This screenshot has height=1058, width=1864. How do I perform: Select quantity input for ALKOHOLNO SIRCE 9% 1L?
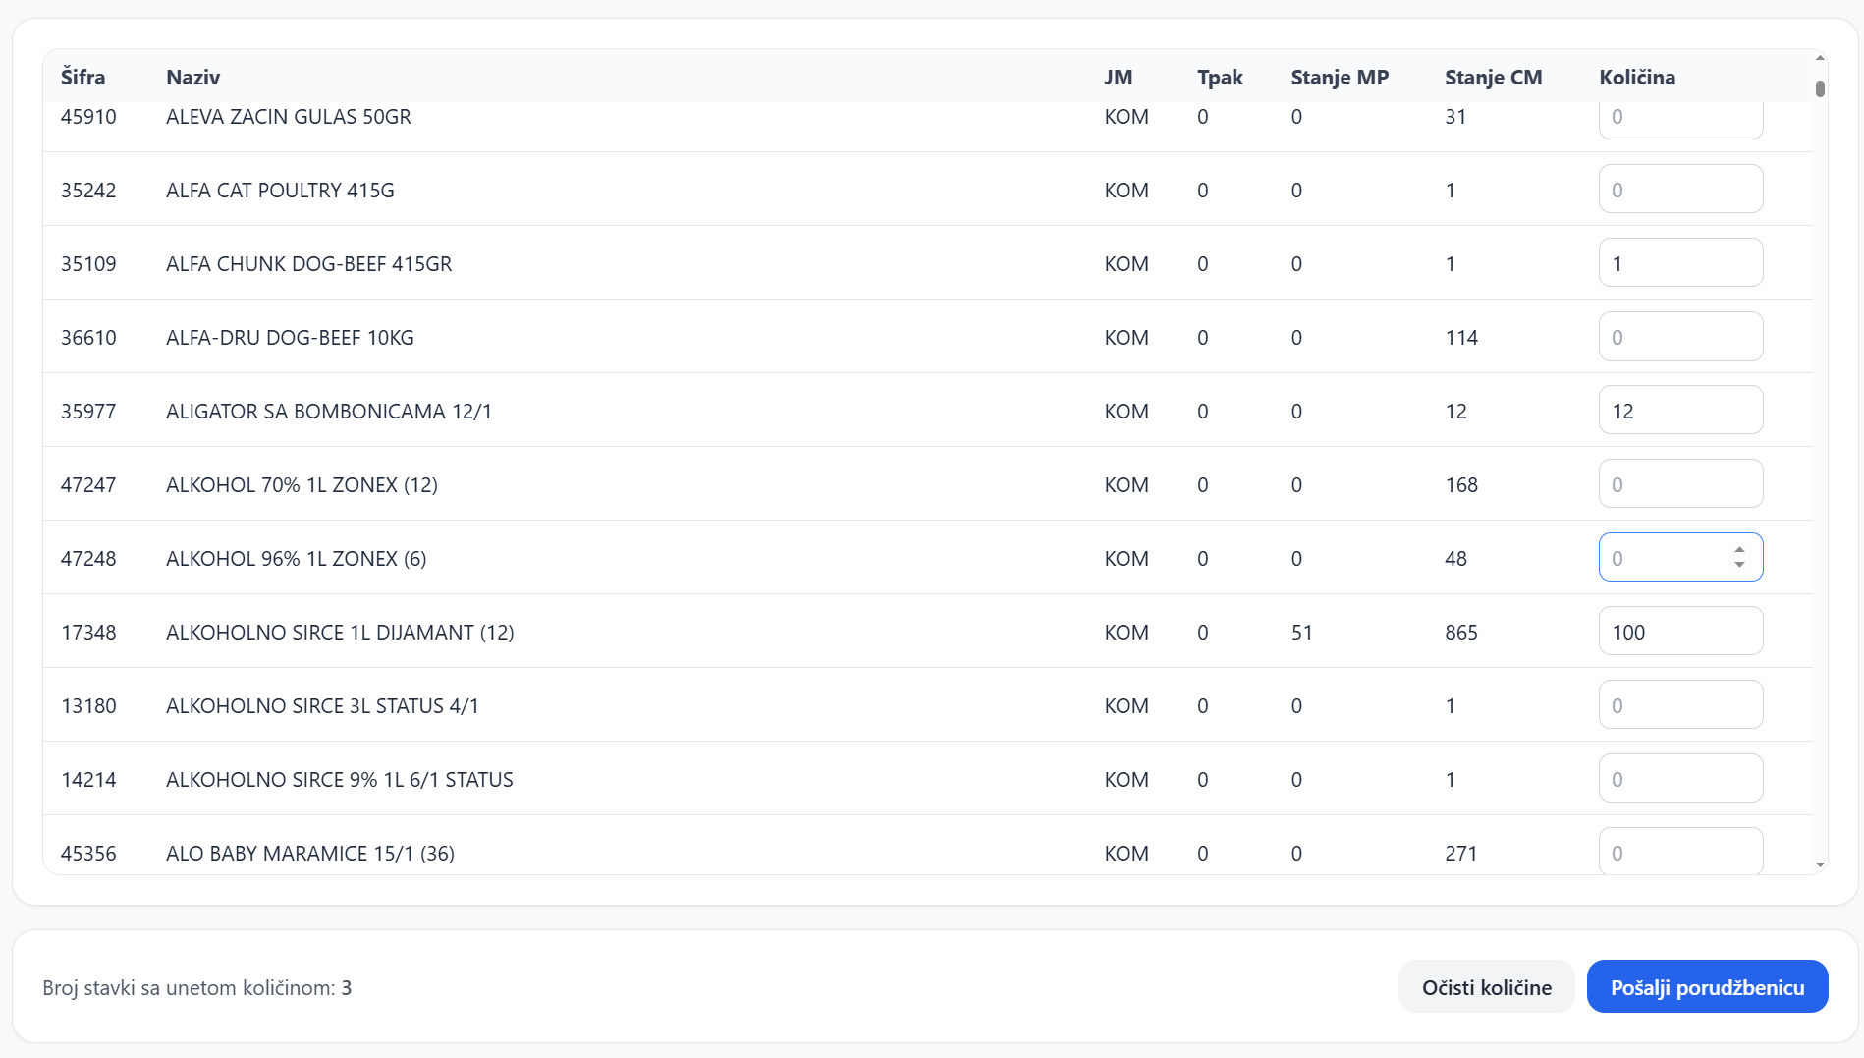(x=1680, y=779)
